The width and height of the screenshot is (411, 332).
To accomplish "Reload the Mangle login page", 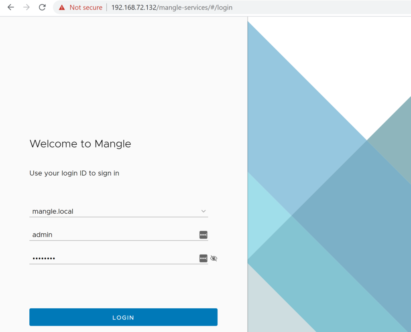I will click(x=42, y=7).
